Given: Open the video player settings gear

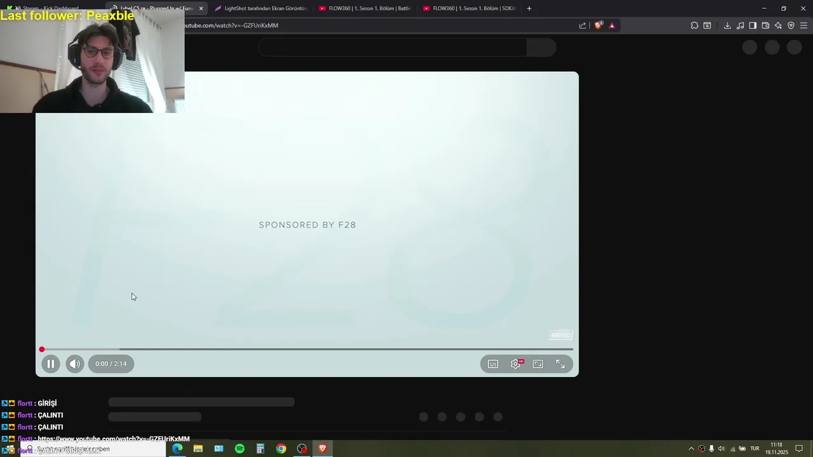Looking at the screenshot, I should pyautogui.click(x=516, y=364).
